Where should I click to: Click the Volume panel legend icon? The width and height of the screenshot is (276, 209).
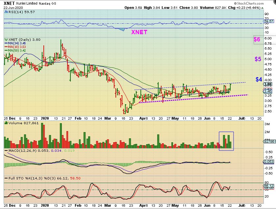[x=6, y=123]
